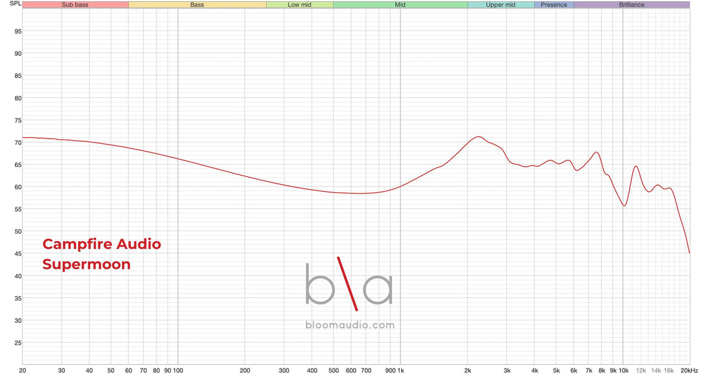Image resolution: width=701 pixels, height=375 pixels.
Task: Click the Brilliance band label
Action: pos(632,5)
